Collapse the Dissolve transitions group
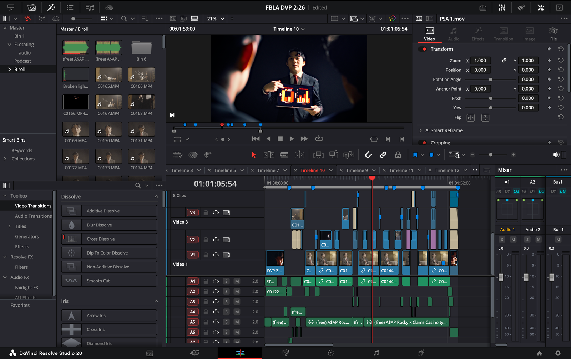Screen dimensions: 571x359 156,196
